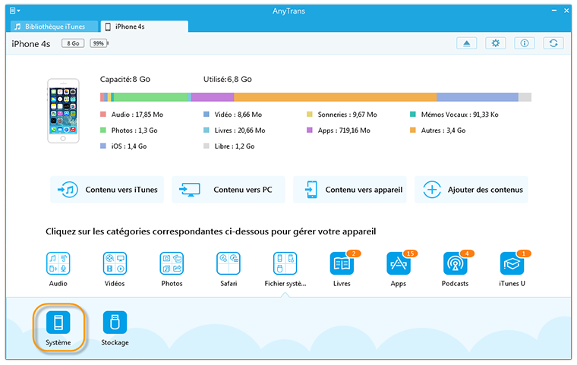Open the Podcasts category

click(456, 269)
